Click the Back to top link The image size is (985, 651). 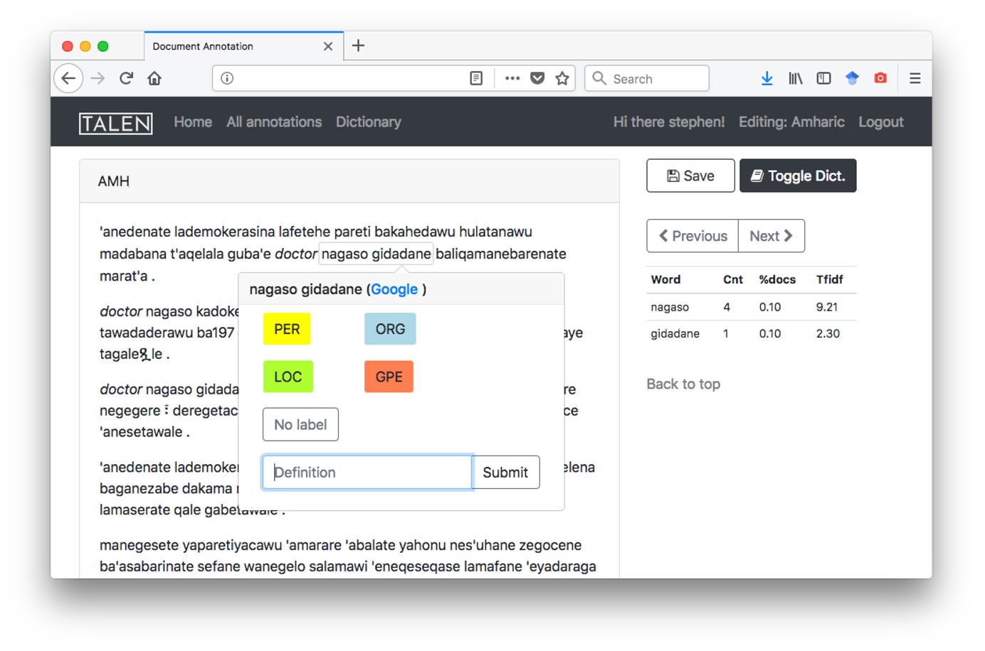pyautogui.click(x=683, y=384)
